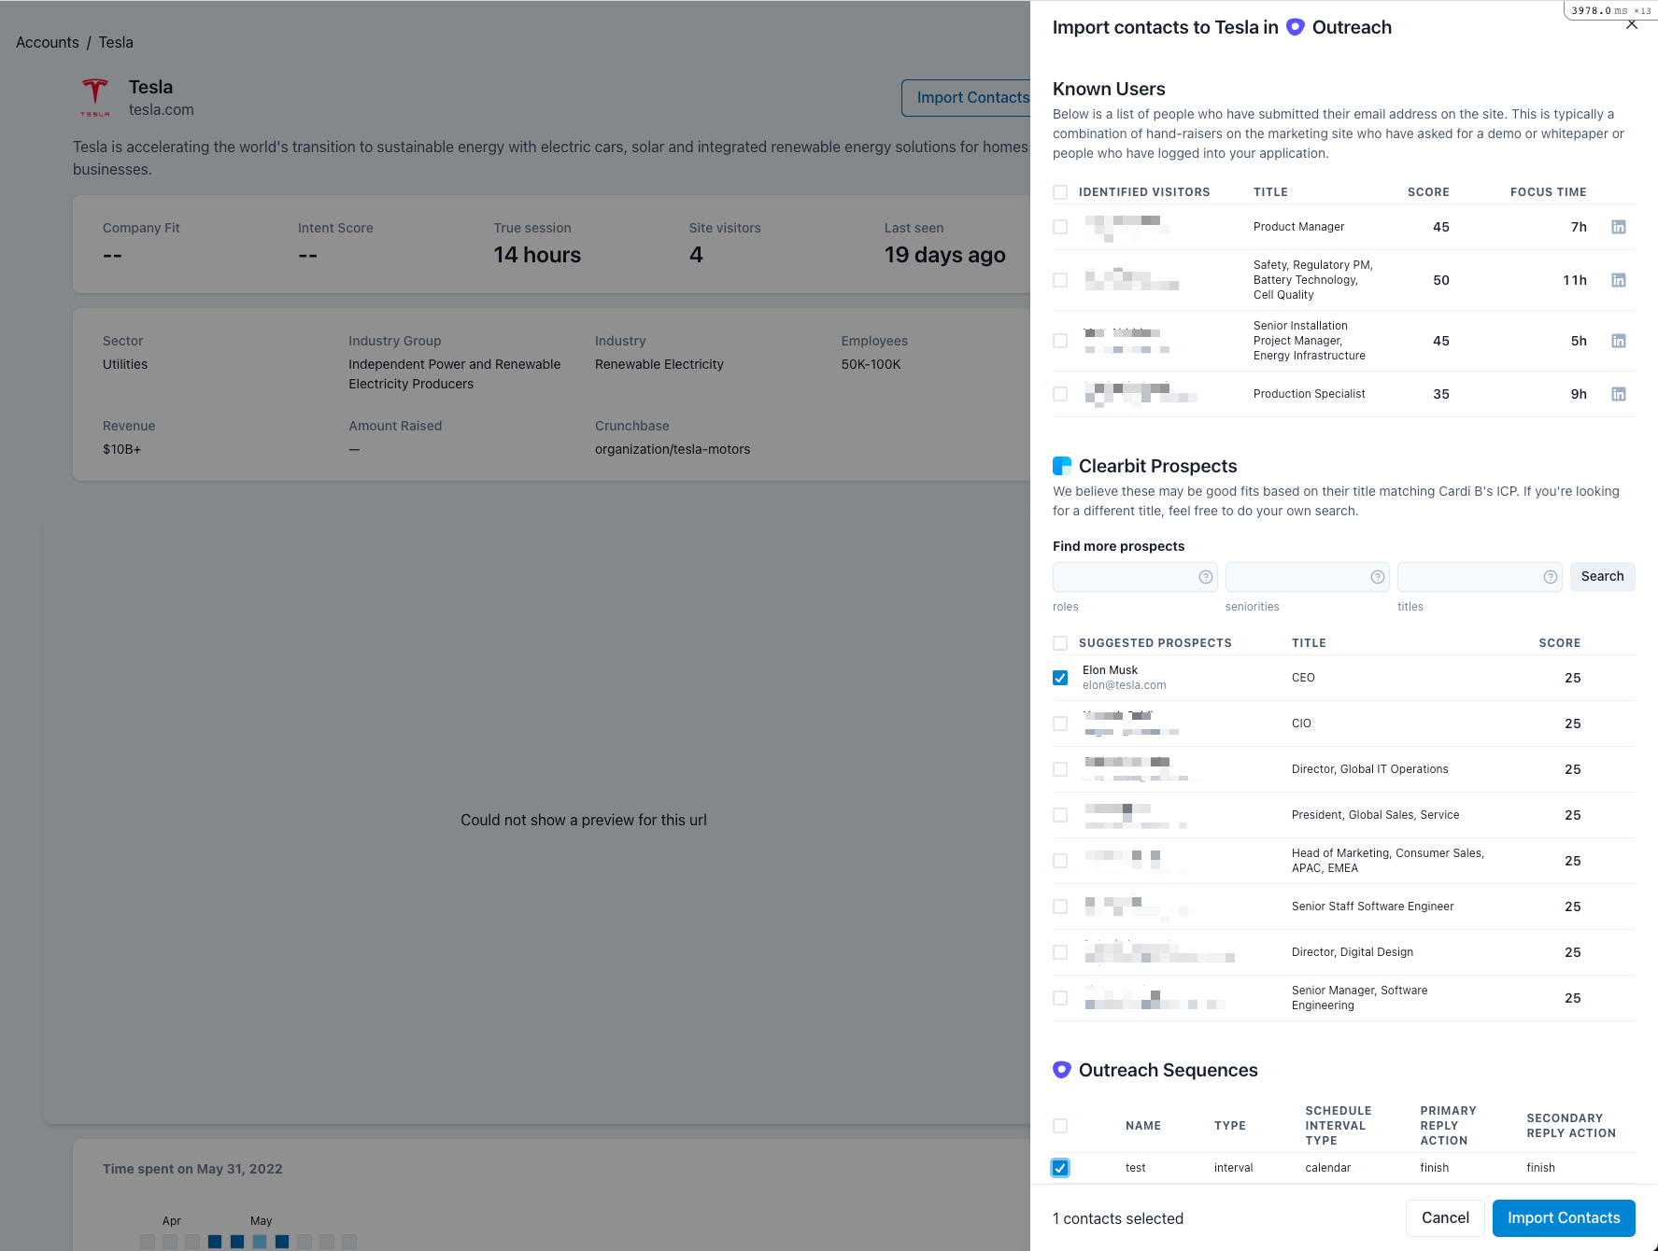This screenshot has width=1658, height=1251.
Task: Open the seniorities filter field
Action: click(1297, 577)
